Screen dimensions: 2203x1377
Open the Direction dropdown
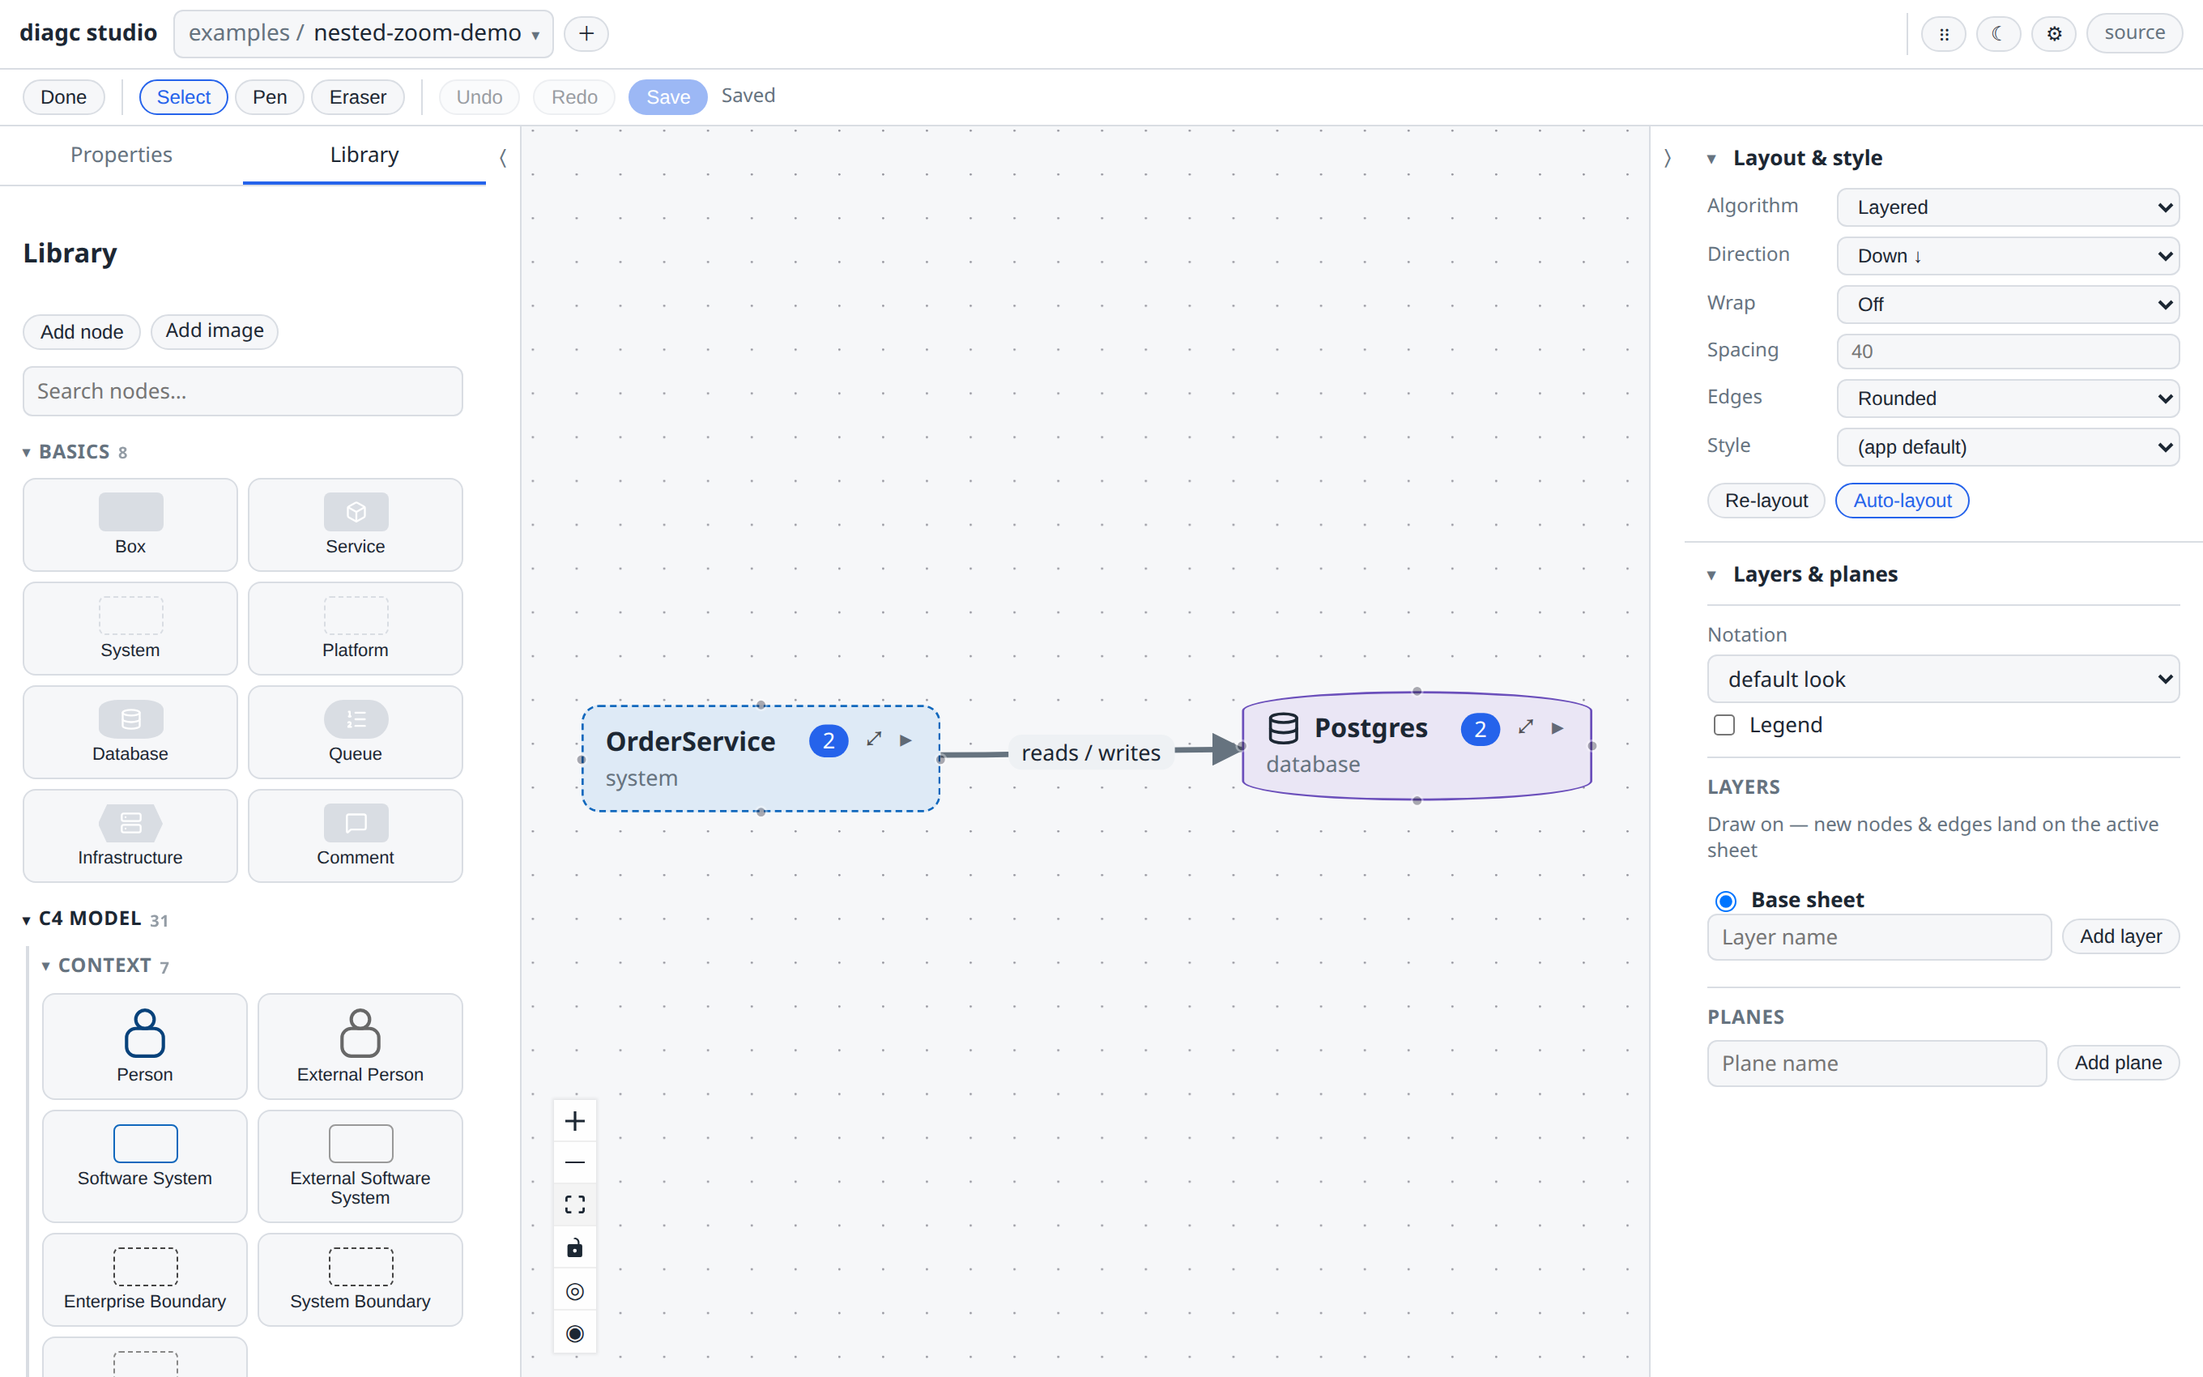click(2007, 256)
